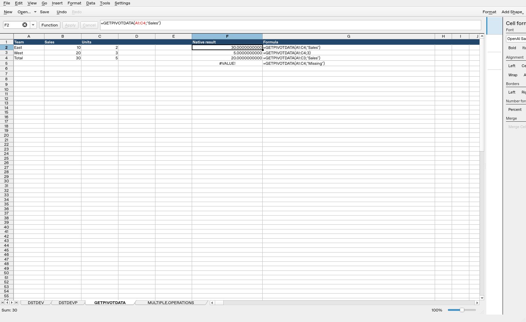Click the Function button

[50, 25]
